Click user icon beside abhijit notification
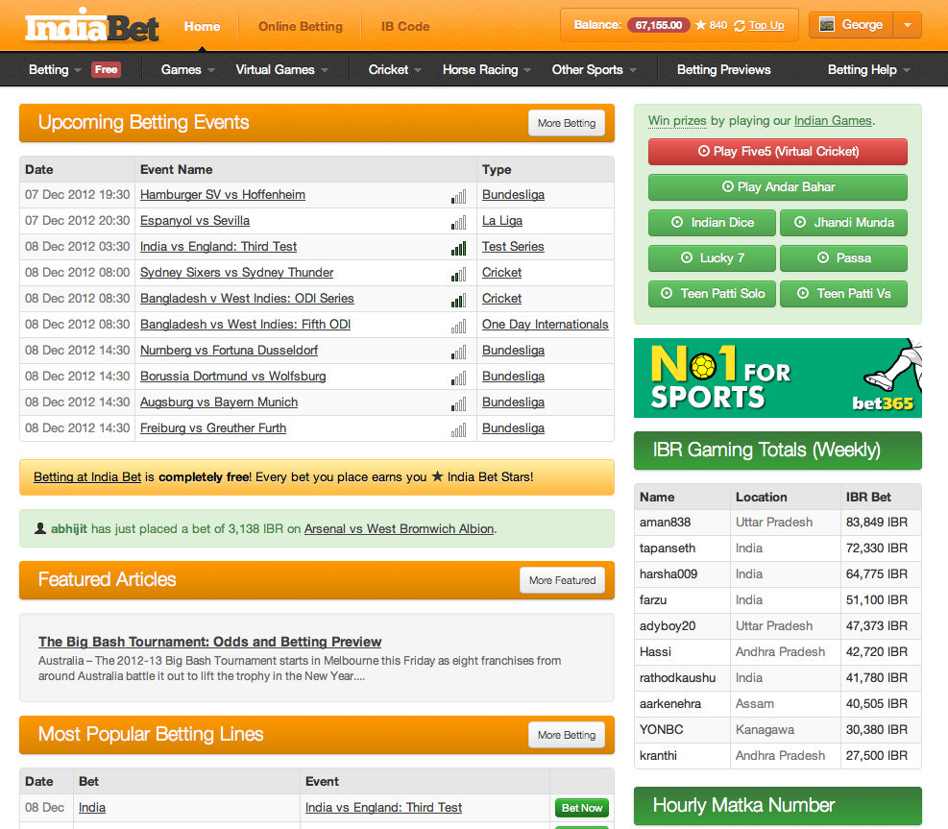The height and width of the screenshot is (829, 948). tap(39, 528)
